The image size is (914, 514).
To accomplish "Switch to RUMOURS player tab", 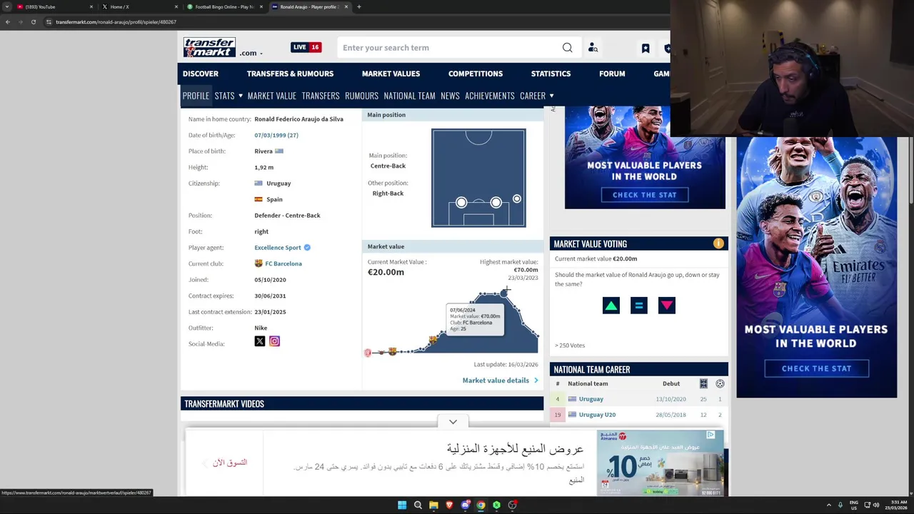I will pos(361,96).
